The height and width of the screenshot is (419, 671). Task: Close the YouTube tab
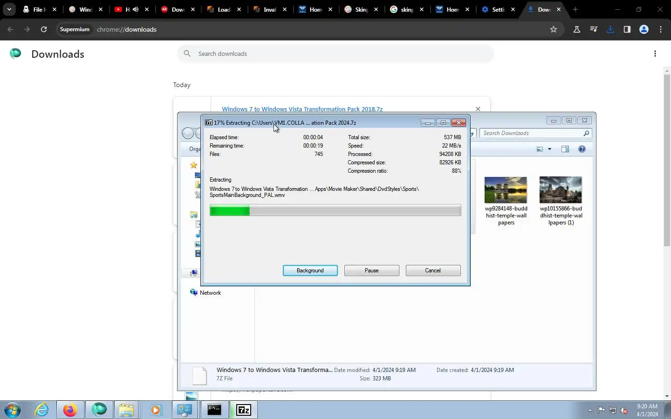[147, 9]
